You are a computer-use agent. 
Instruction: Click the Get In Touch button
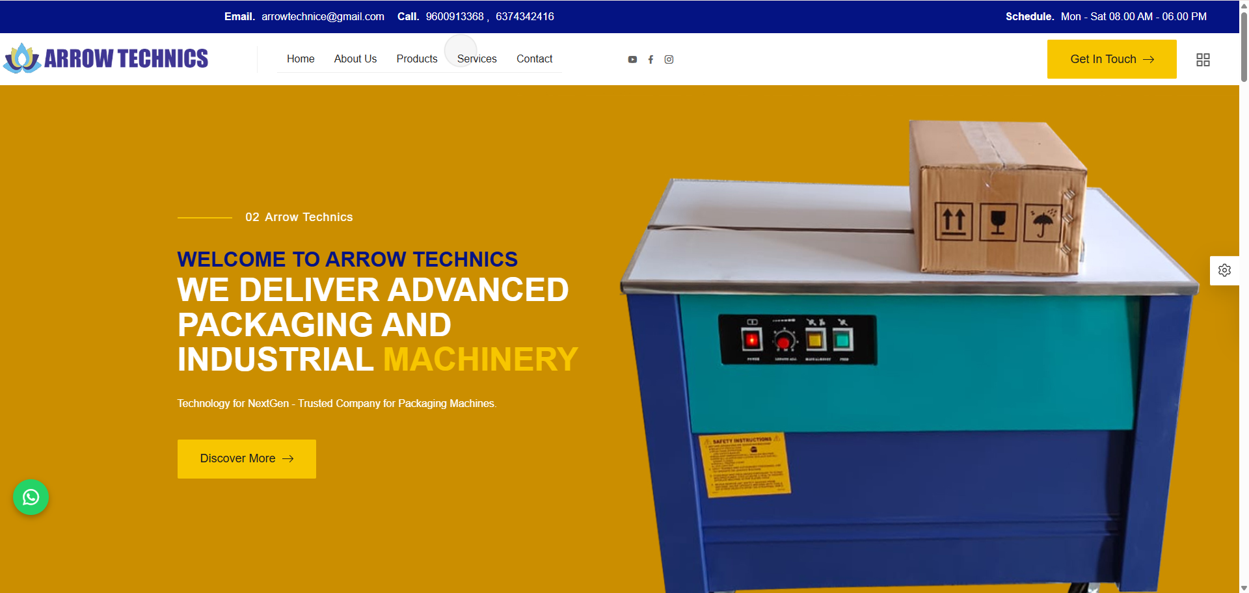(x=1103, y=59)
